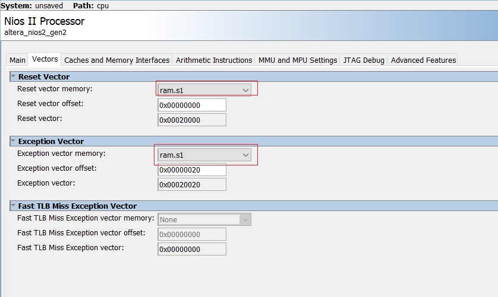
Task: Switch to the Main tab
Action: coord(17,60)
